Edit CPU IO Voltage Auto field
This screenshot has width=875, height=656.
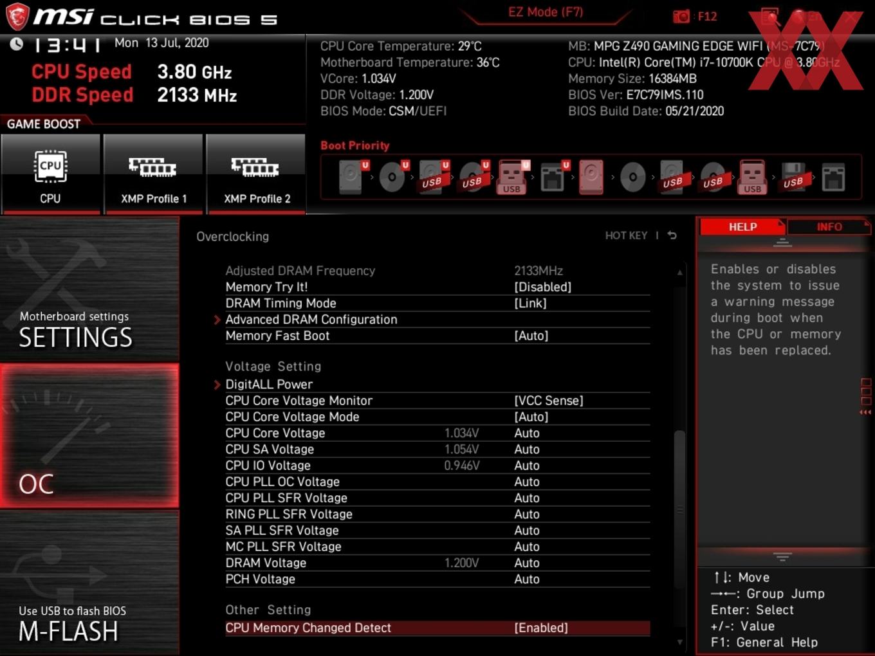pyautogui.click(x=527, y=466)
